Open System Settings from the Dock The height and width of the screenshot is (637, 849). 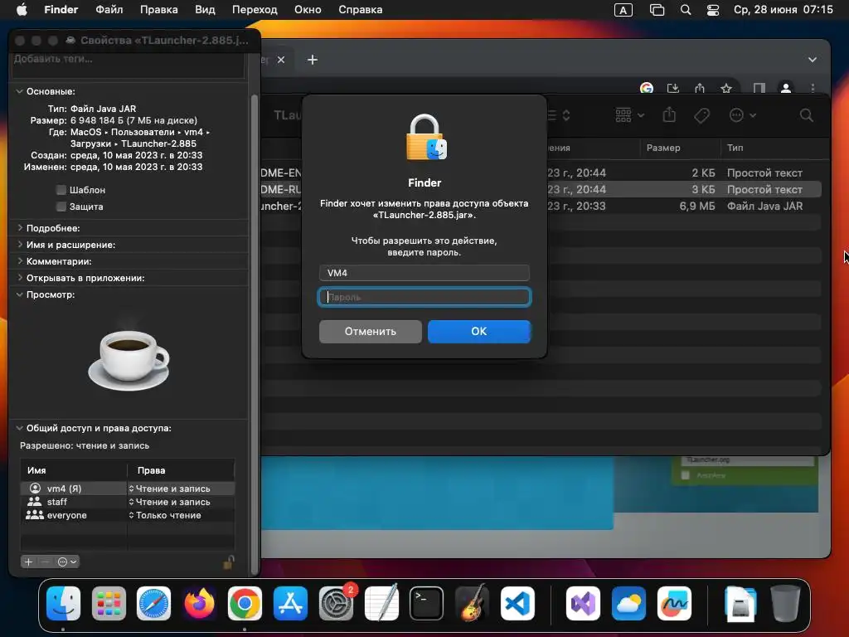click(x=336, y=603)
